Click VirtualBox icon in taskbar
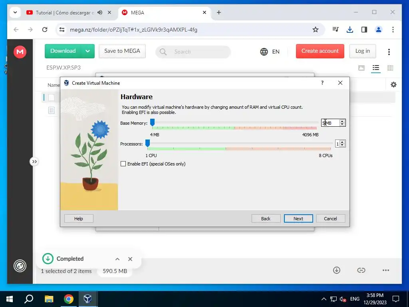 tap(87, 299)
